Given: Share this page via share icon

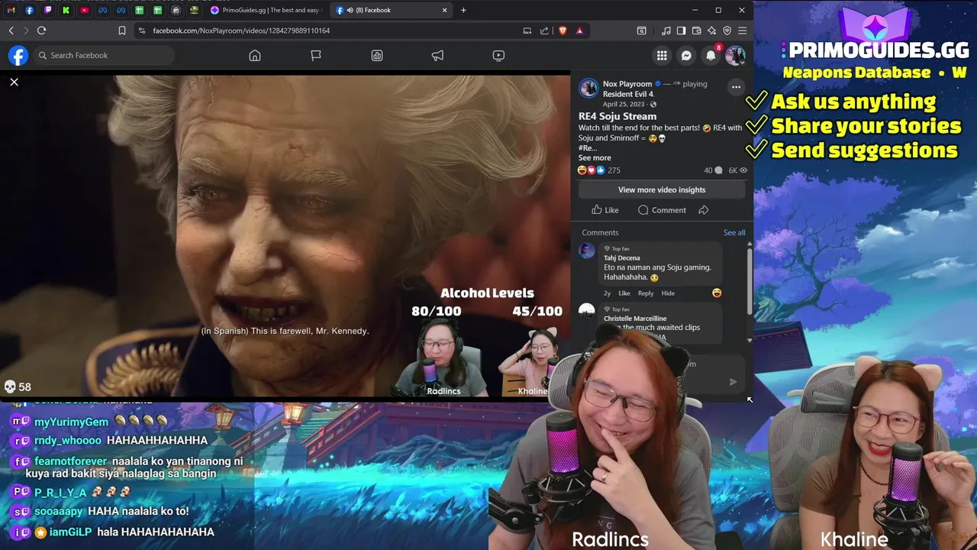Looking at the screenshot, I should (544, 31).
